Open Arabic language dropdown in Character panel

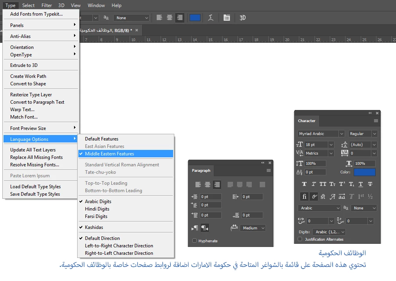pyautogui.click(x=320, y=208)
